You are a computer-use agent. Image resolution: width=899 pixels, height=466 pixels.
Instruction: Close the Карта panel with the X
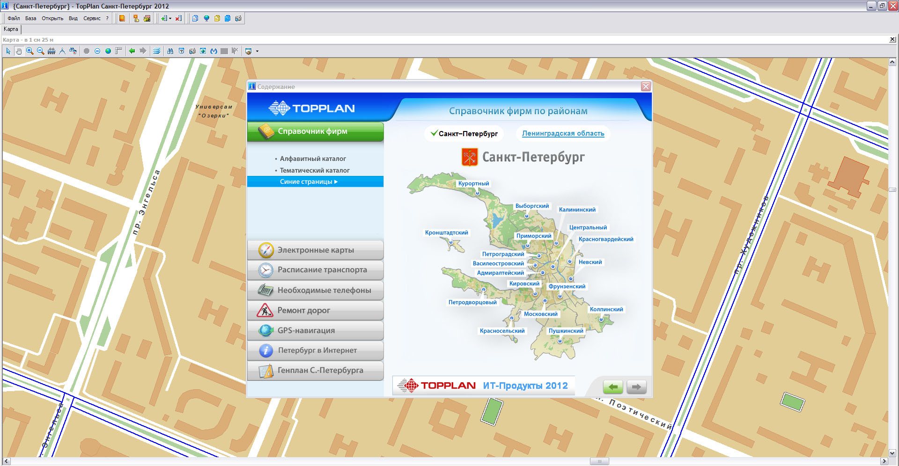coord(892,40)
